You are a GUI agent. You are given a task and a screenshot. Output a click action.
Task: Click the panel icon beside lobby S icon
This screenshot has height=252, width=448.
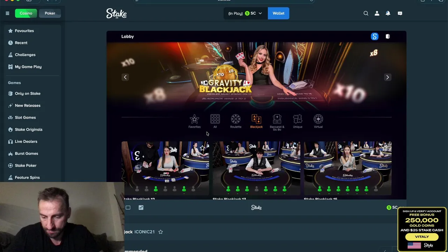point(388,36)
